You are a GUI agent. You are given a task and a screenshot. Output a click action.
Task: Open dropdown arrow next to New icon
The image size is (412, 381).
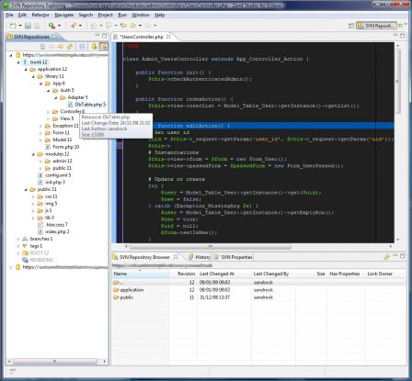[x=20, y=26]
